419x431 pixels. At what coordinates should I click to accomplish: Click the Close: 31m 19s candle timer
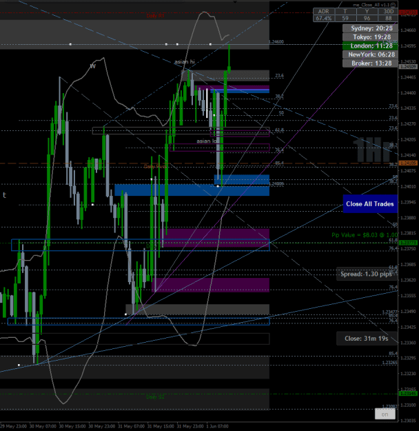click(x=366, y=339)
